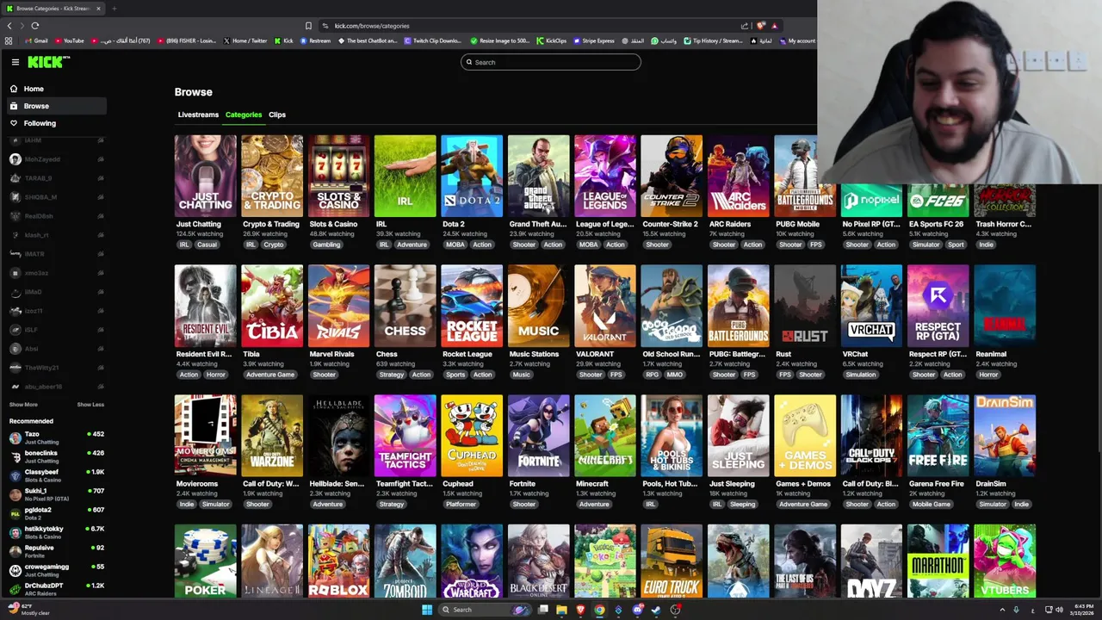Open the Minecraft category card
Viewport: 1102px width, 620px height.
click(605, 436)
